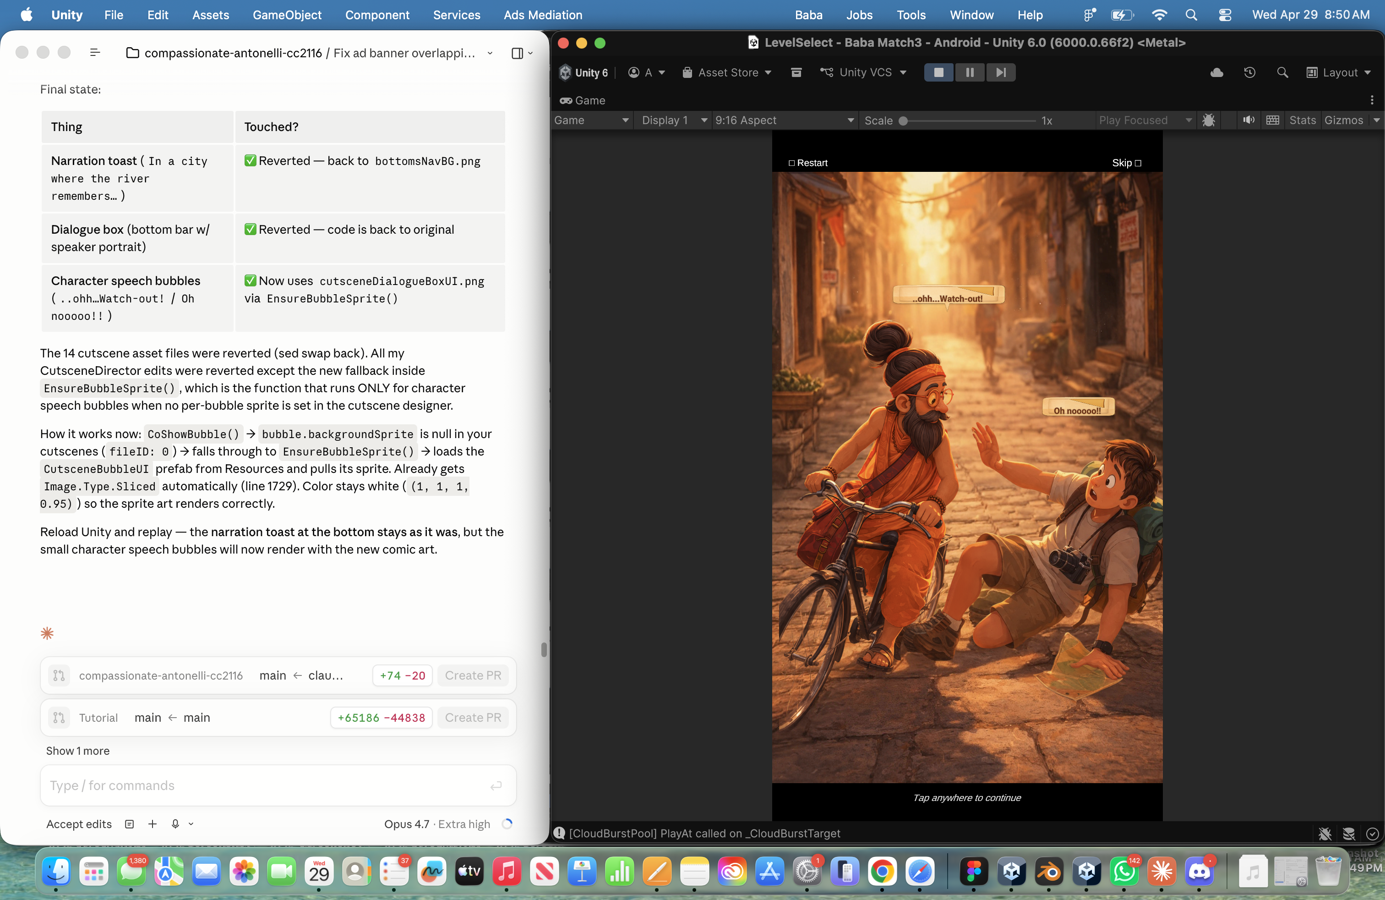Open Unity VCS dropdown
The height and width of the screenshot is (900, 1385).
click(x=864, y=72)
